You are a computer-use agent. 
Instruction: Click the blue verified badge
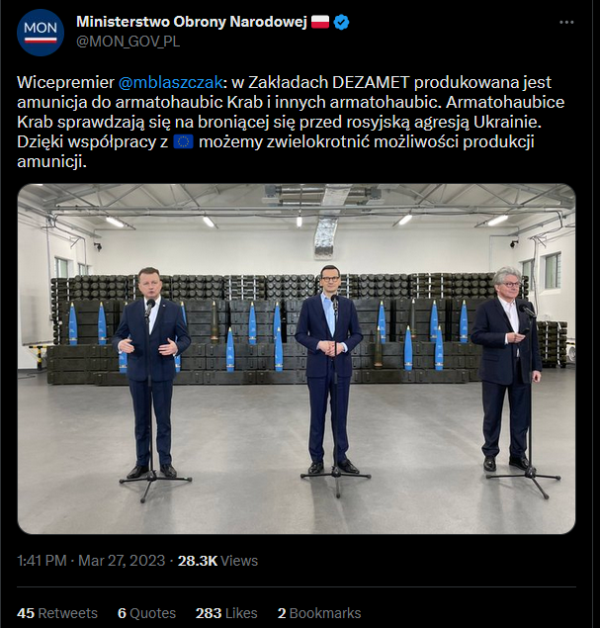pyautogui.click(x=342, y=22)
